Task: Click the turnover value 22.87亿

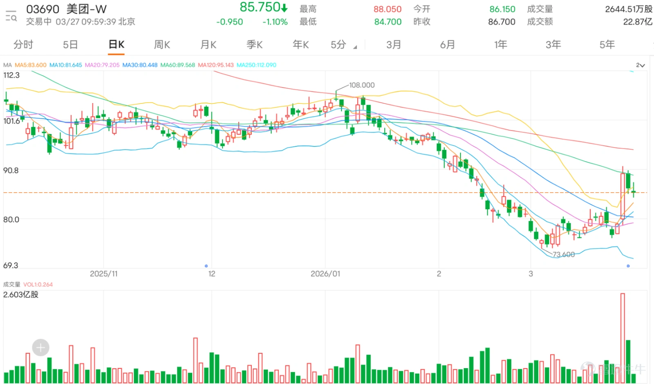Action: pos(638,22)
